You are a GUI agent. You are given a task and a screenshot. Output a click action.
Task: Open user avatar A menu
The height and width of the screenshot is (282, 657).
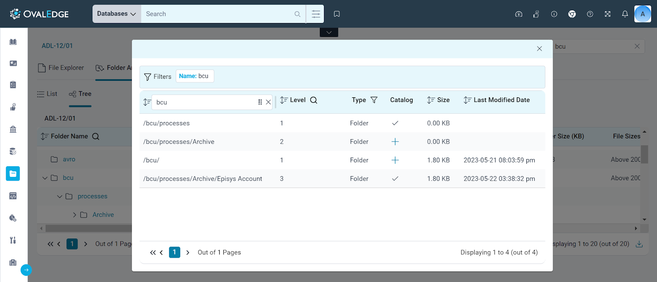coord(643,14)
